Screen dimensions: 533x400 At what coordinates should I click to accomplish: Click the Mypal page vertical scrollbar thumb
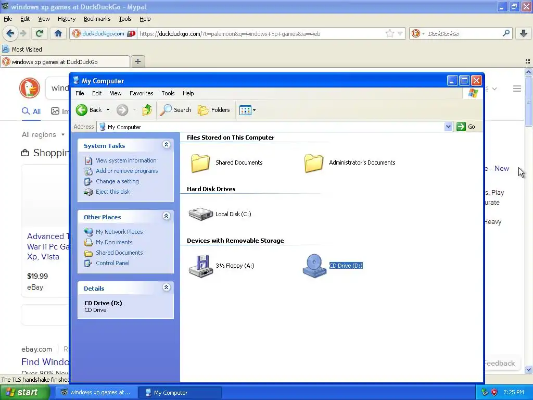coord(528,102)
